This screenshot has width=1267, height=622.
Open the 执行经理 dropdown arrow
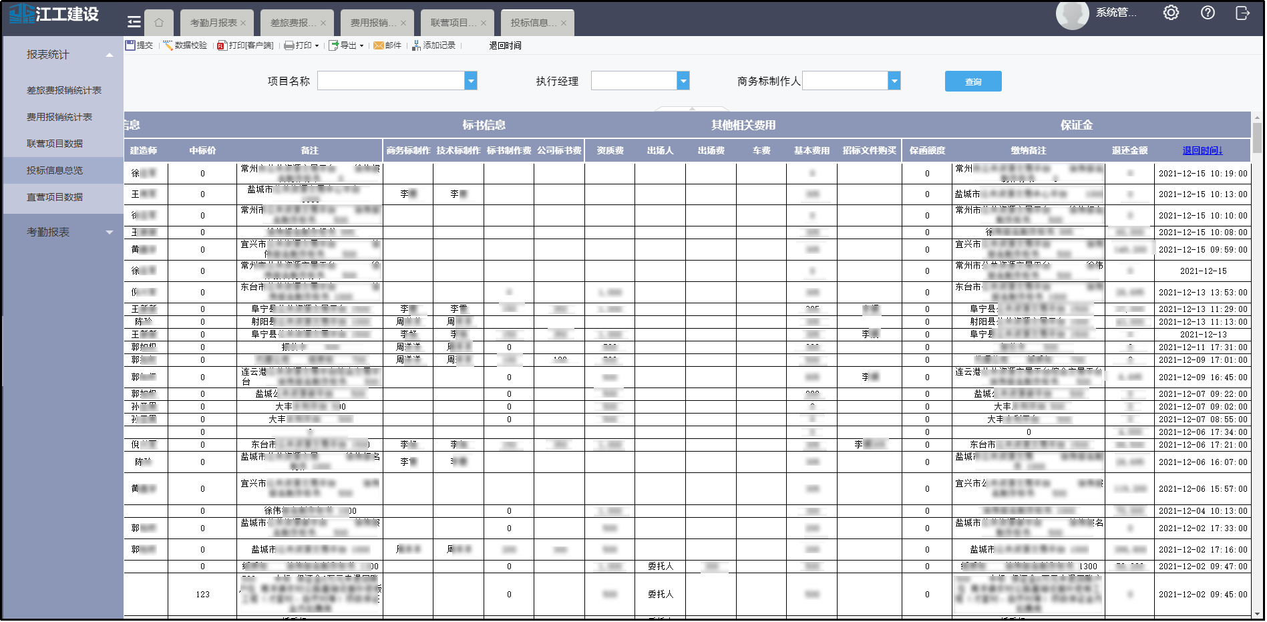(x=683, y=81)
